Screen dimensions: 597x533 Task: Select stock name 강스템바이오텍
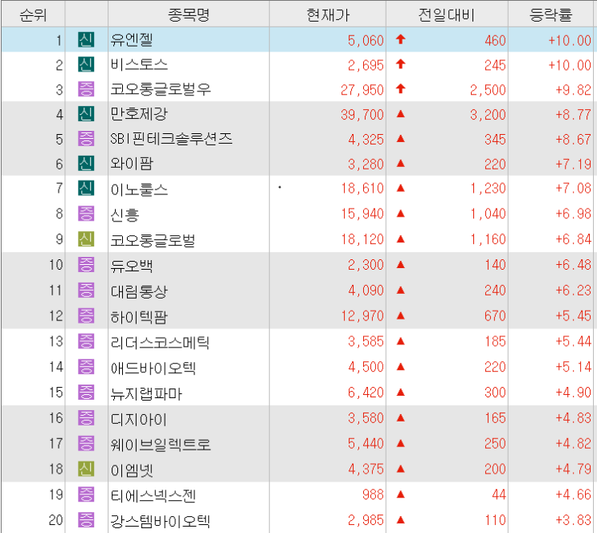160,520
